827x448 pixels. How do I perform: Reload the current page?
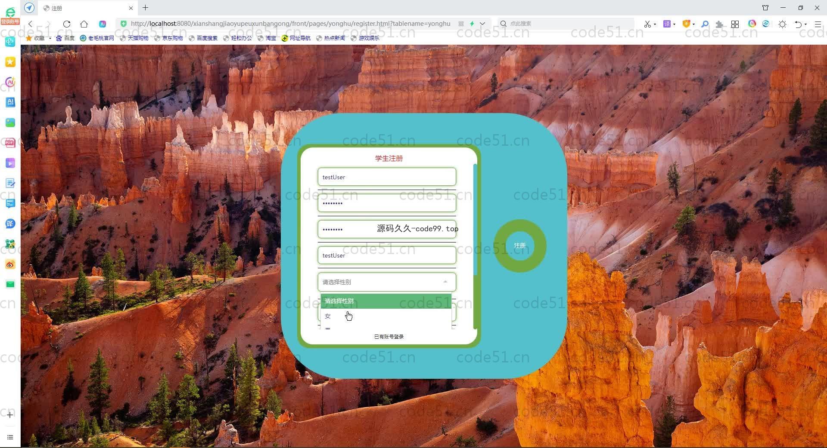66,24
